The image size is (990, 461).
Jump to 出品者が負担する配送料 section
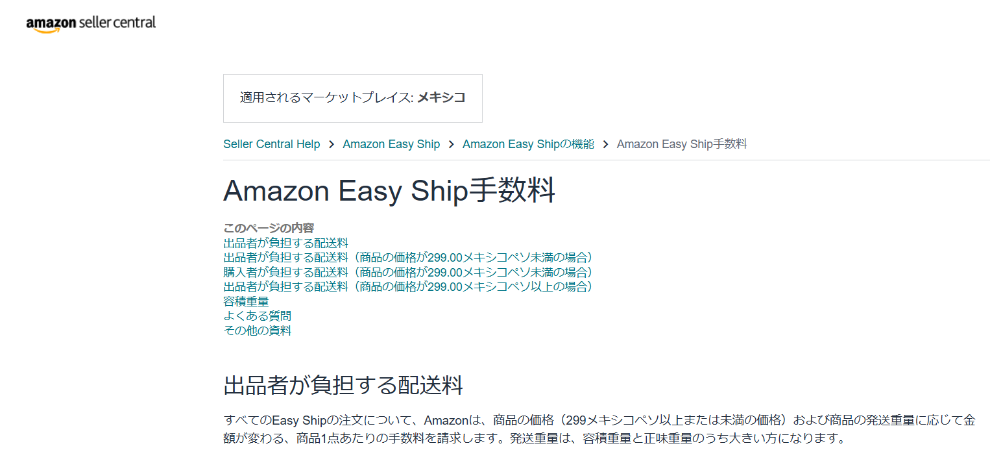coord(285,242)
